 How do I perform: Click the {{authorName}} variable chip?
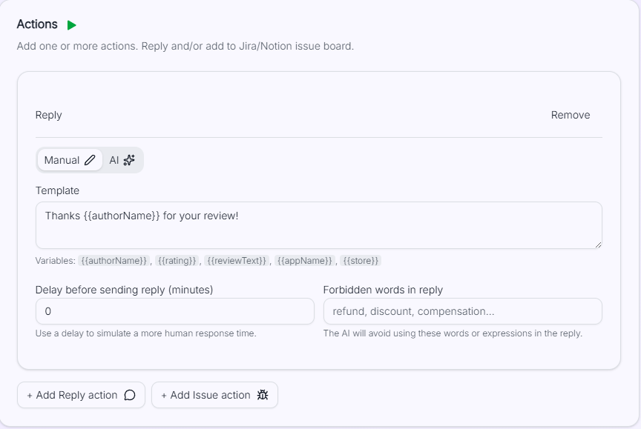pyautogui.click(x=114, y=261)
